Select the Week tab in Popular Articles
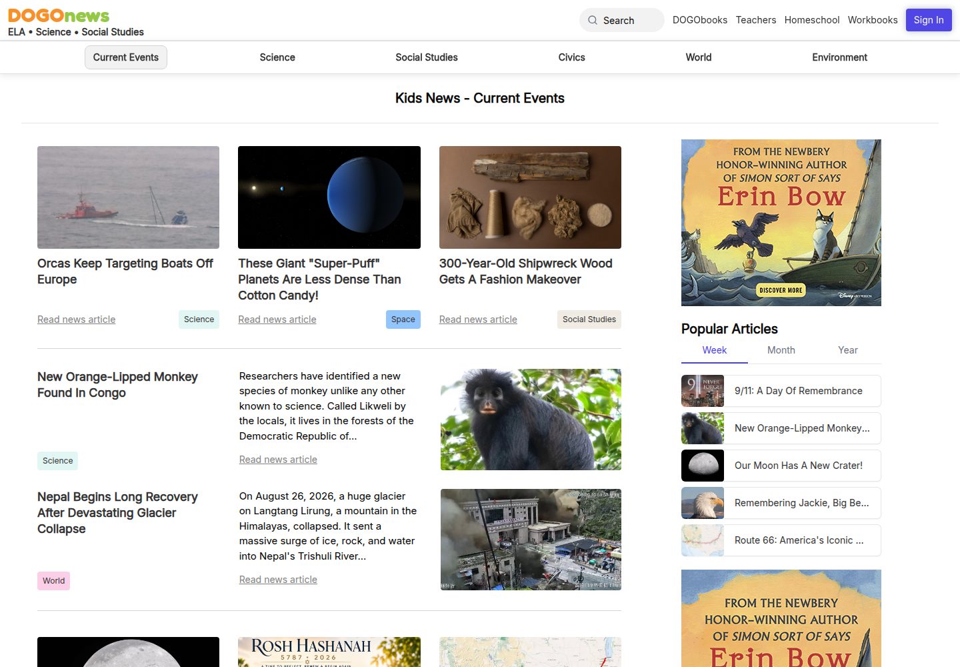Screen dimensions: 960x667 715,350
